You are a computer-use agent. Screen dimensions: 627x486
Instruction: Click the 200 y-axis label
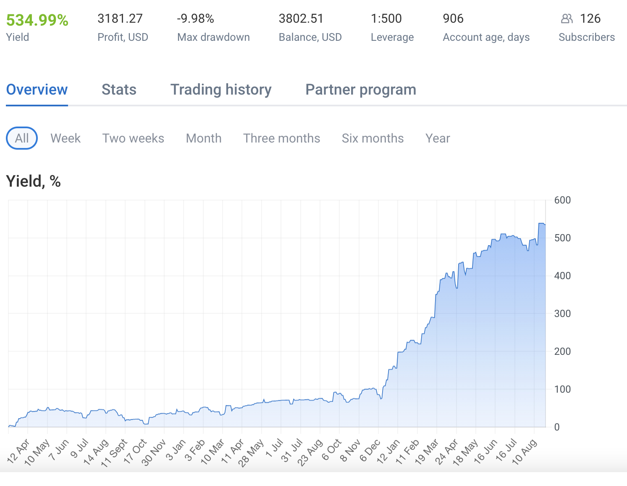[x=562, y=351]
